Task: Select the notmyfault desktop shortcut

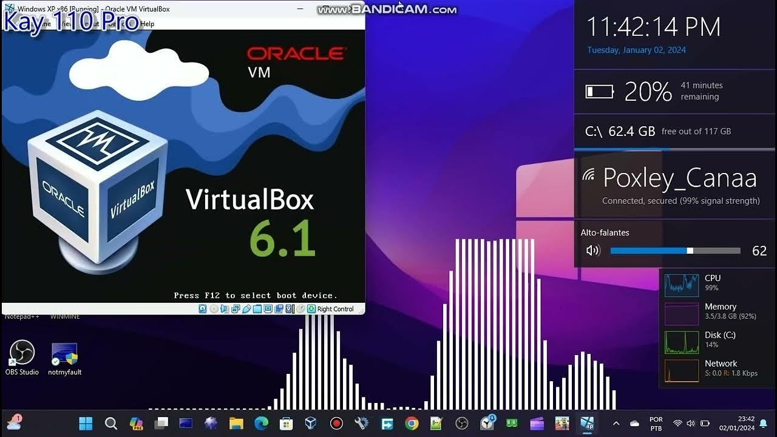Action: click(x=65, y=358)
